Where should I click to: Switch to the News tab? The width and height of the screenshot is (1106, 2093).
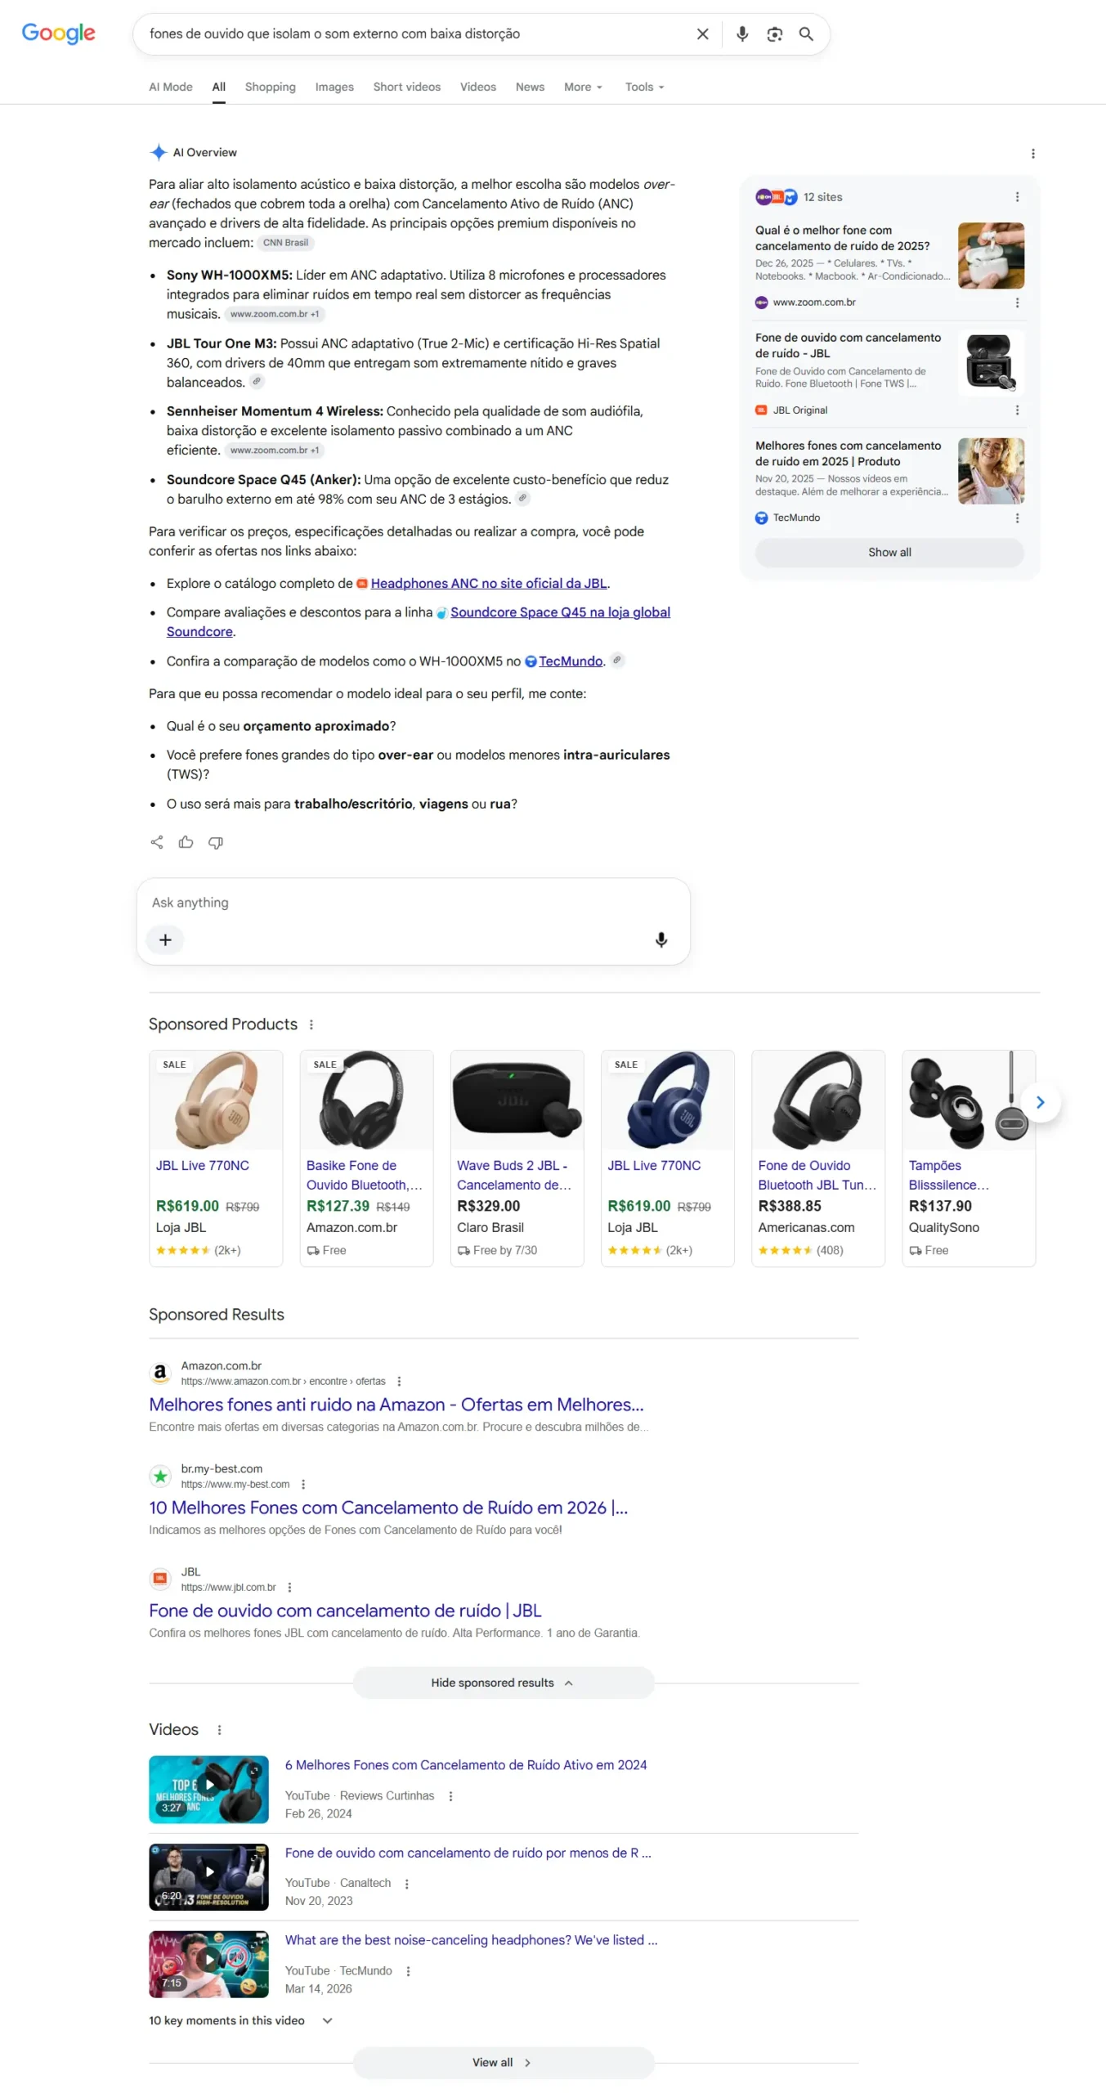530,87
